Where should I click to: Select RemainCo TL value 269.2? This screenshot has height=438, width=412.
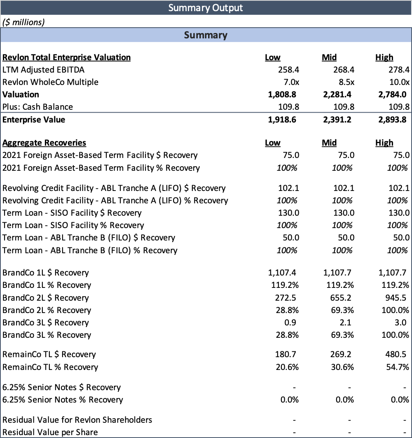[x=341, y=354]
